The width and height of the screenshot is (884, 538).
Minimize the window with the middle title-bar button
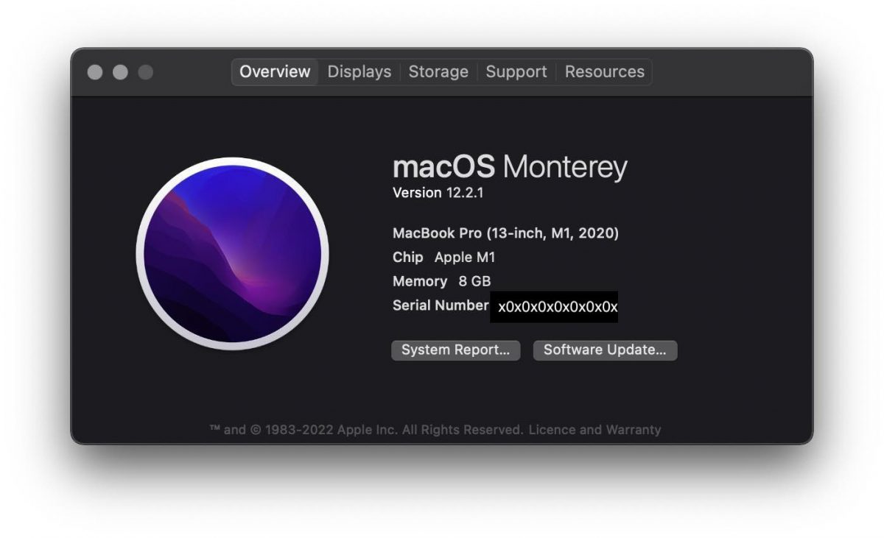tap(120, 72)
